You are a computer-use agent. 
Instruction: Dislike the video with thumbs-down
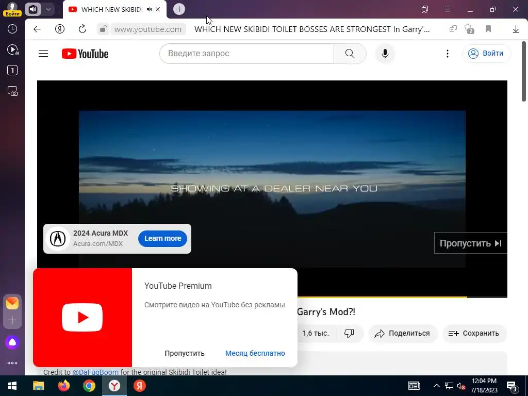point(349,334)
